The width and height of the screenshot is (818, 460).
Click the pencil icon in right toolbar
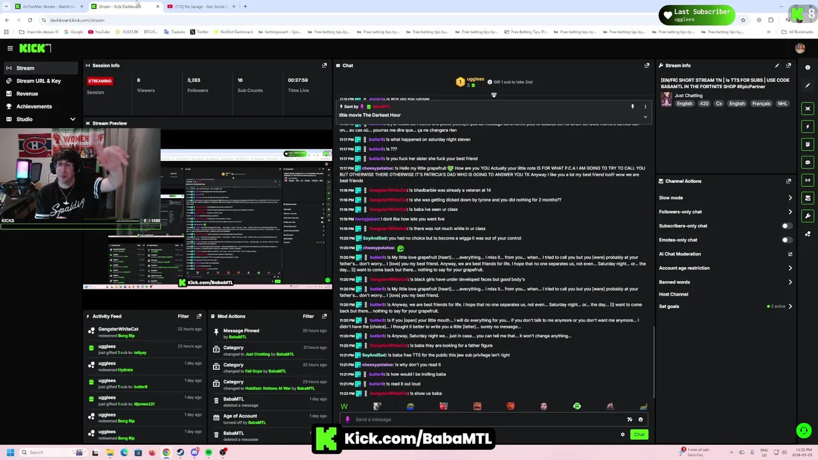click(x=808, y=85)
